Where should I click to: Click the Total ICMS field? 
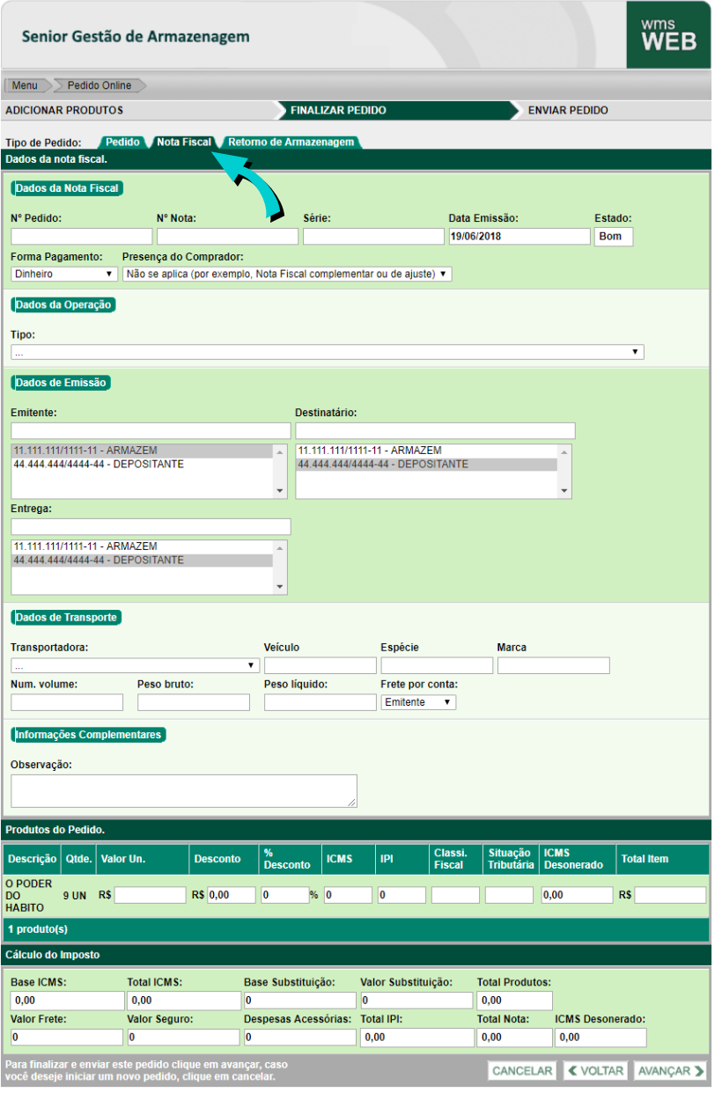(x=183, y=1001)
